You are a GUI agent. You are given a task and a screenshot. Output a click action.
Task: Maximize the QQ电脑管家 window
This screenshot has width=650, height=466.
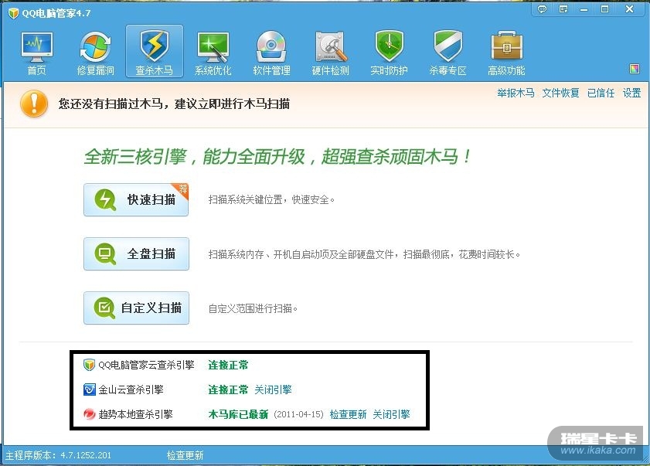[x=605, y=9]
